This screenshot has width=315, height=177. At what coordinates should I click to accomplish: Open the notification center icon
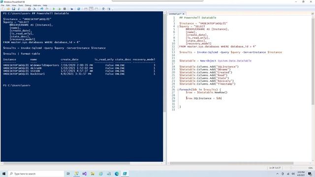[310, 174]
